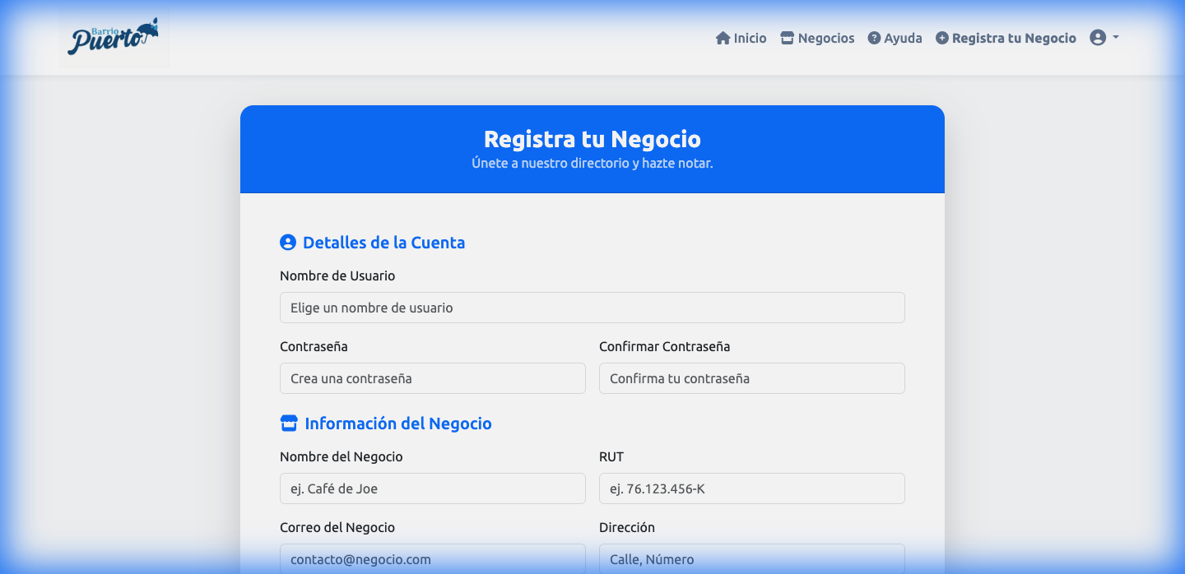This screenshot has height=574, width=1185.
Task: Click the Contraseña input field
Action: coord(432,378)
